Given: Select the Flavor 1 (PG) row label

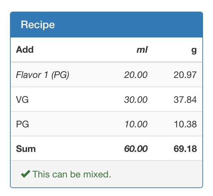Looking at the screenshot, I should [x=43, y=75].
